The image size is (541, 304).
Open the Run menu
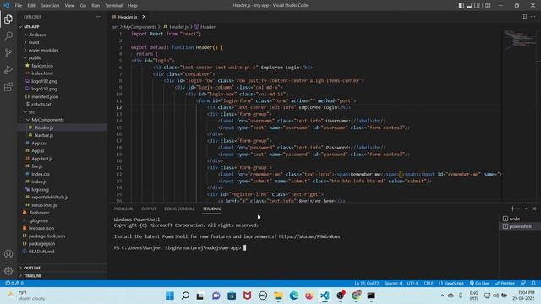[96, 6]
